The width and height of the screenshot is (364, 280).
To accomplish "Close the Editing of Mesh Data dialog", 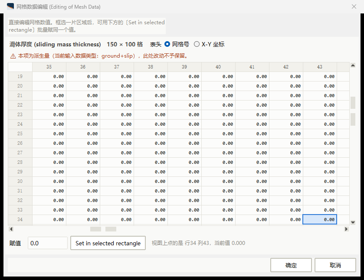I will click(x=354, y=7).
